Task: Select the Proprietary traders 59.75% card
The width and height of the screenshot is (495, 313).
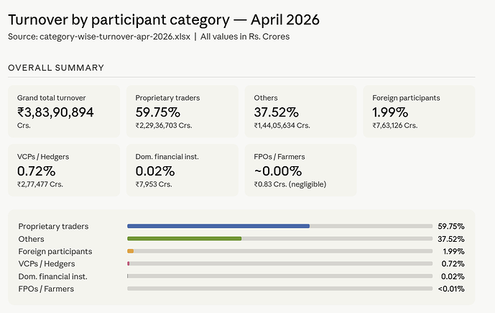Action: 182,112
